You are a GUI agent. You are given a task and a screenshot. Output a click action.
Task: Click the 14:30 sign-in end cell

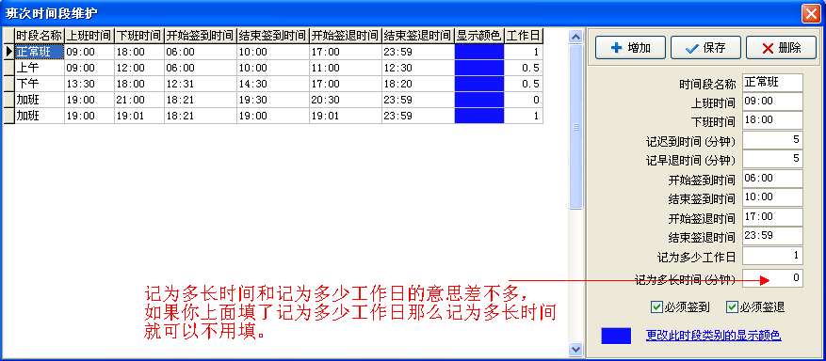[x=273, y=84]
